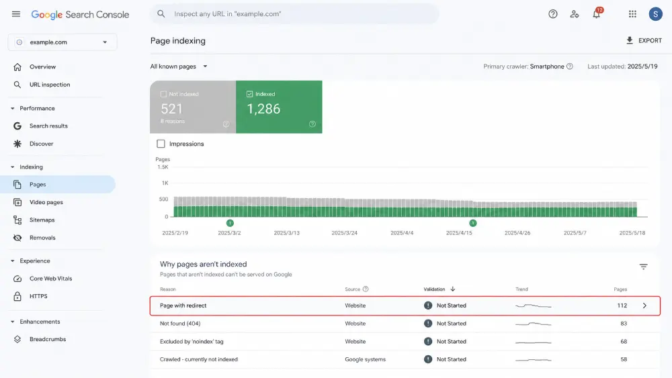Screen dimensions: 672x378
Task: Click the Core Web Vitals gauge icon
Action: pos(17,279)
